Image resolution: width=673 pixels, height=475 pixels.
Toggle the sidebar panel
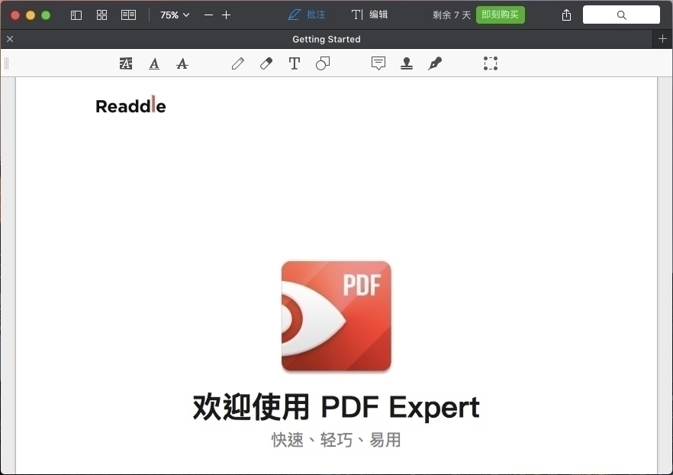76,15
